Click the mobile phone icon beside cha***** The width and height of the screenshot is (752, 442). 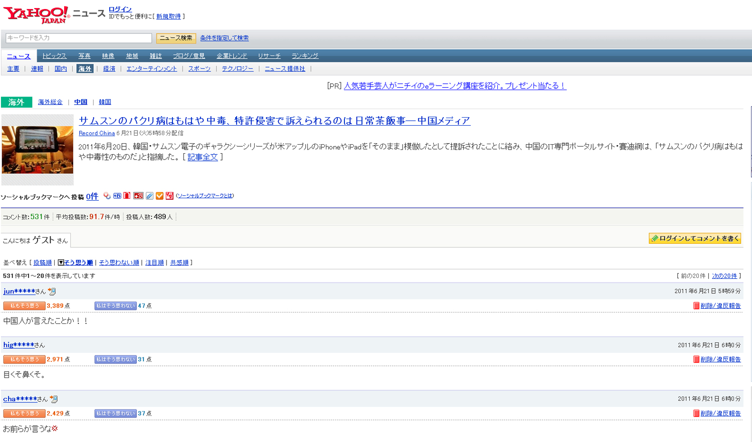coord(54,399)
